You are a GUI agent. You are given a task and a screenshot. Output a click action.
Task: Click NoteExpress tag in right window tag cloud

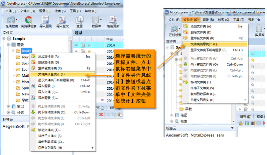point(202,135)
